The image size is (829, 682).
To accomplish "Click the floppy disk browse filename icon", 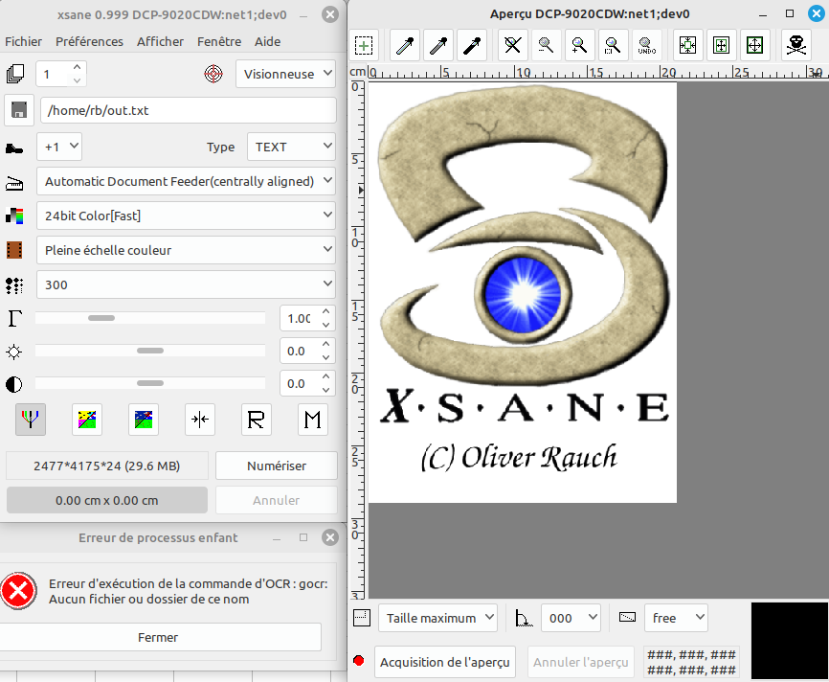I will pyautogui.click(x=19, y=110).
